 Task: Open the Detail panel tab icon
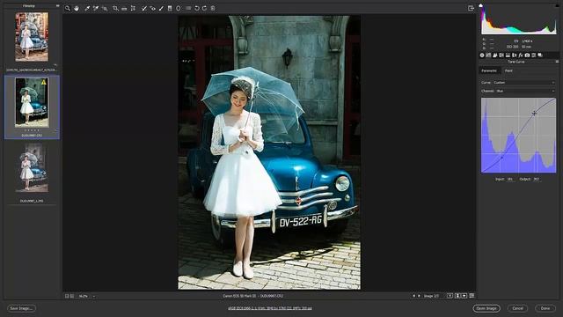(x=495, y=55)
